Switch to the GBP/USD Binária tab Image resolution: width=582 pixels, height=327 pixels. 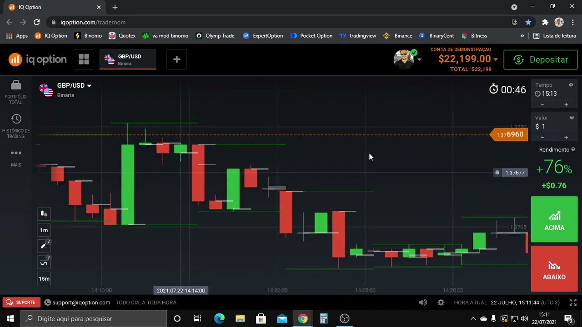128,59
